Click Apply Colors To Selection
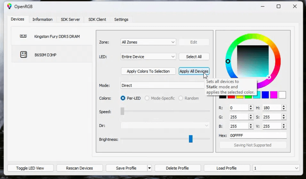The image size is (306, 179). (x=148, y=71)
